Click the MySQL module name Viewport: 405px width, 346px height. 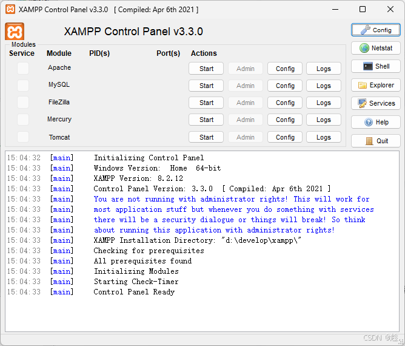coord(59,84)
